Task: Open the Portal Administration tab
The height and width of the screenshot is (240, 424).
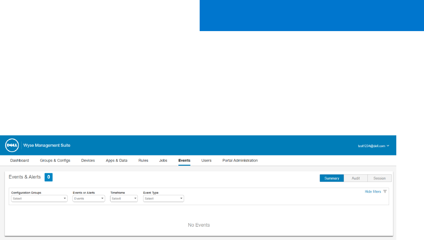Action: 240,160
